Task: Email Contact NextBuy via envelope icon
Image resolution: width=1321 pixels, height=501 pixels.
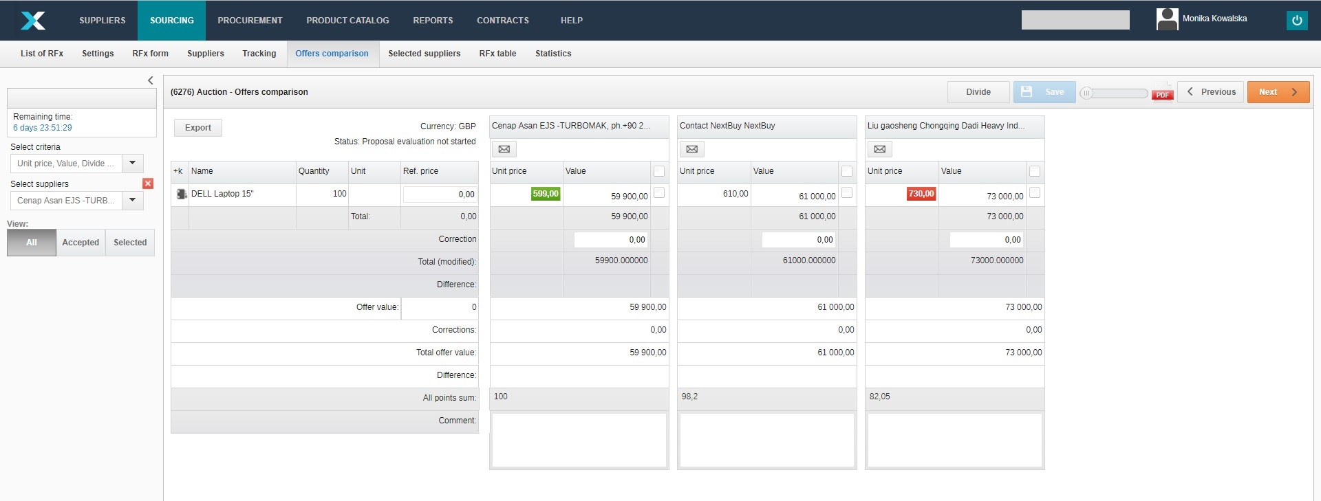Action: click(x=691, y=149)
